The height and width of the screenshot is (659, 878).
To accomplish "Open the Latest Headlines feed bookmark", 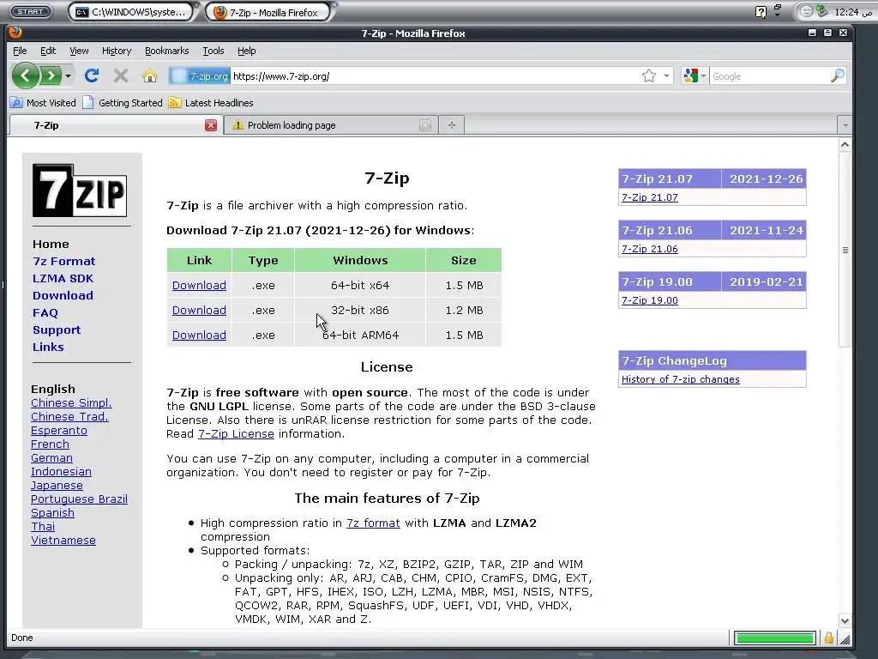I will pos(211,103).
